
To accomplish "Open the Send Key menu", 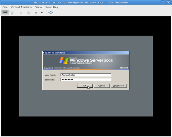I will click(52, 7).
